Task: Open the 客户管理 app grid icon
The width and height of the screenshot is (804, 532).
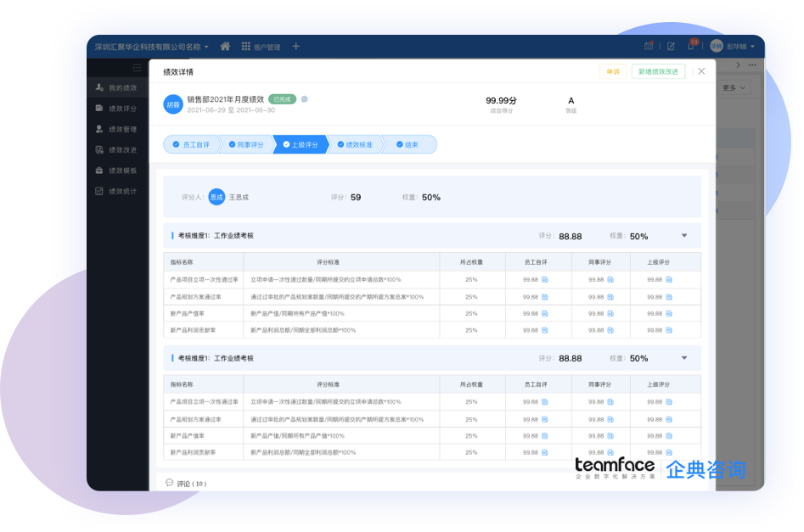Action: click(246, 47)
